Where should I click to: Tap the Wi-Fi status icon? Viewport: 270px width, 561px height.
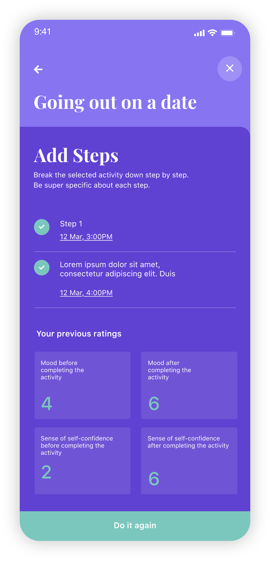[212, 33]
